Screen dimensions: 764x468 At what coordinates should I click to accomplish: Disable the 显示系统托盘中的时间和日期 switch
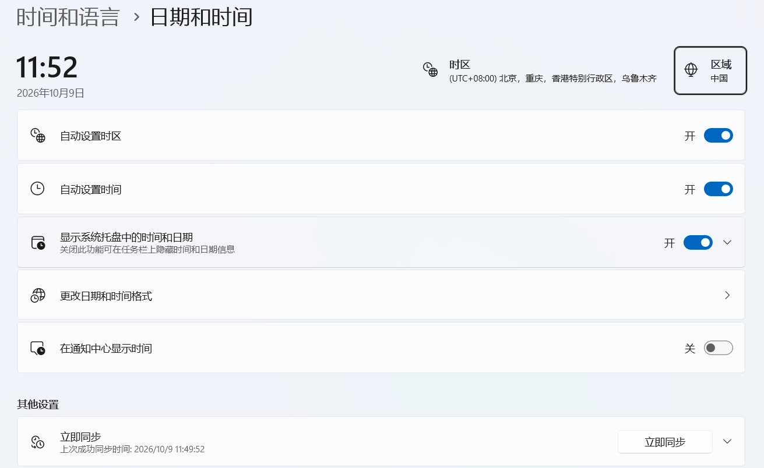(x=698, y=242)
